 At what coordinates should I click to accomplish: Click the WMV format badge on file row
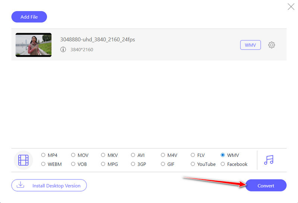click(x=250, y=45)
